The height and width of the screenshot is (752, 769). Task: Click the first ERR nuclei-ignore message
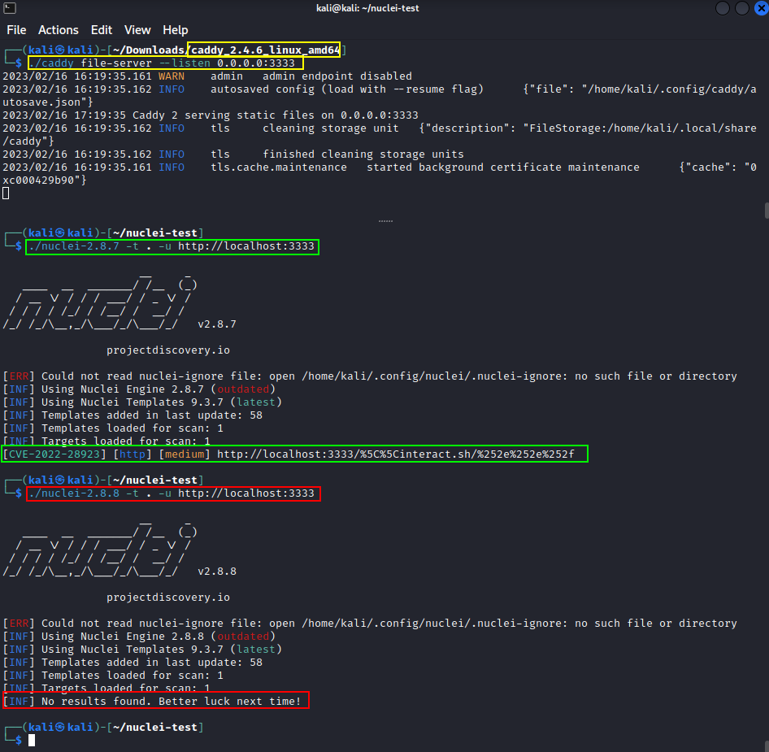(370, 376)
